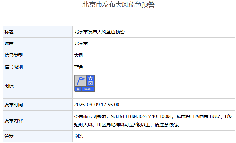Click the 信号类型 label cell
236x143 pixels.
coord(38,55)
